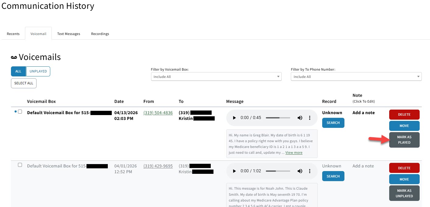
Task: Open more options on the 0:45 audio player
Action: tap(310, 118)
